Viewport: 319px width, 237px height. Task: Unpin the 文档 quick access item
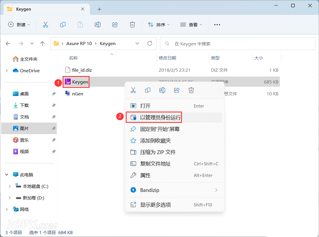pos(54,117)
